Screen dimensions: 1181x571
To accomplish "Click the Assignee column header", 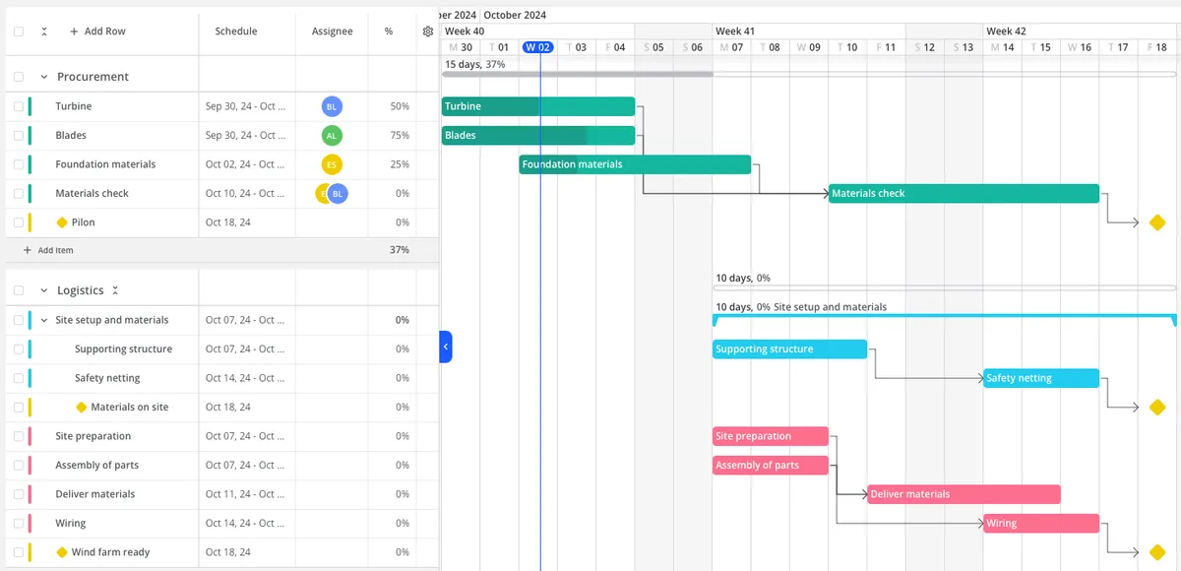I will [333, 32].
